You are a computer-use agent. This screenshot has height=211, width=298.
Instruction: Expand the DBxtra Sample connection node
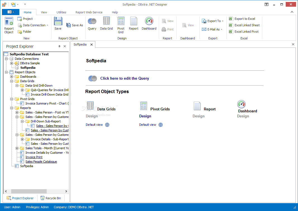coord(11,63)
